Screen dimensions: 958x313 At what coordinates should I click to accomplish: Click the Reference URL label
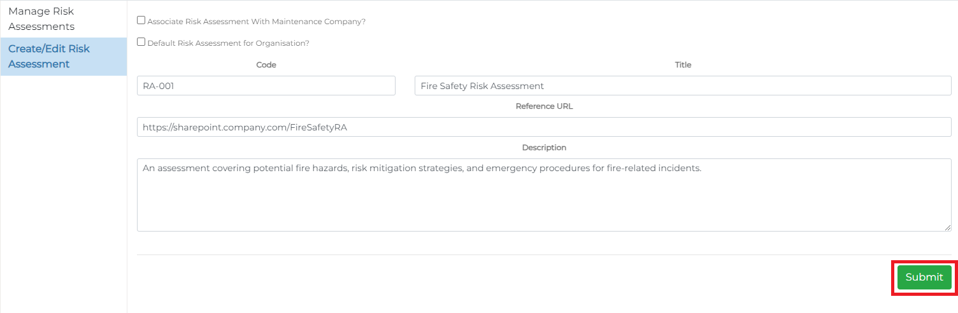click(544, 106)
